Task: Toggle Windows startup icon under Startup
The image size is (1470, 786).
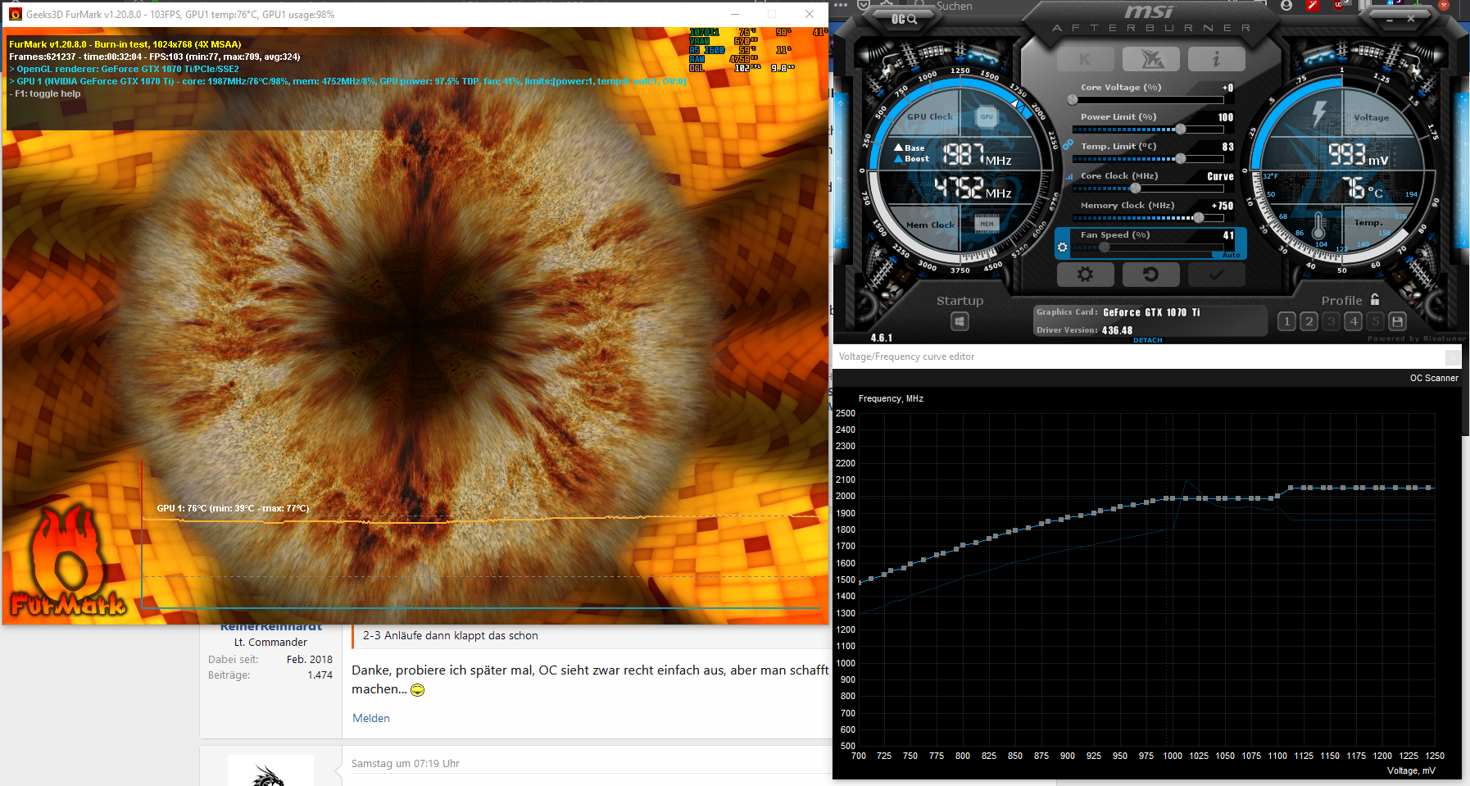Action: pos(960,321)
